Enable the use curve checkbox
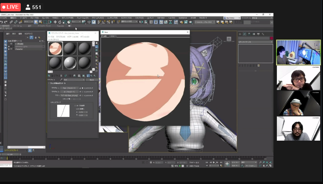This screenshot has width=323, height=184. [x=75, y=106]
